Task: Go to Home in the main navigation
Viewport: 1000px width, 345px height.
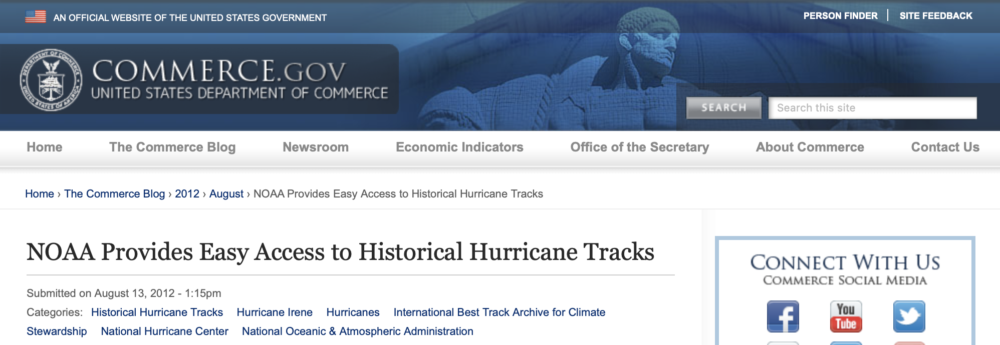Action: 45,147
